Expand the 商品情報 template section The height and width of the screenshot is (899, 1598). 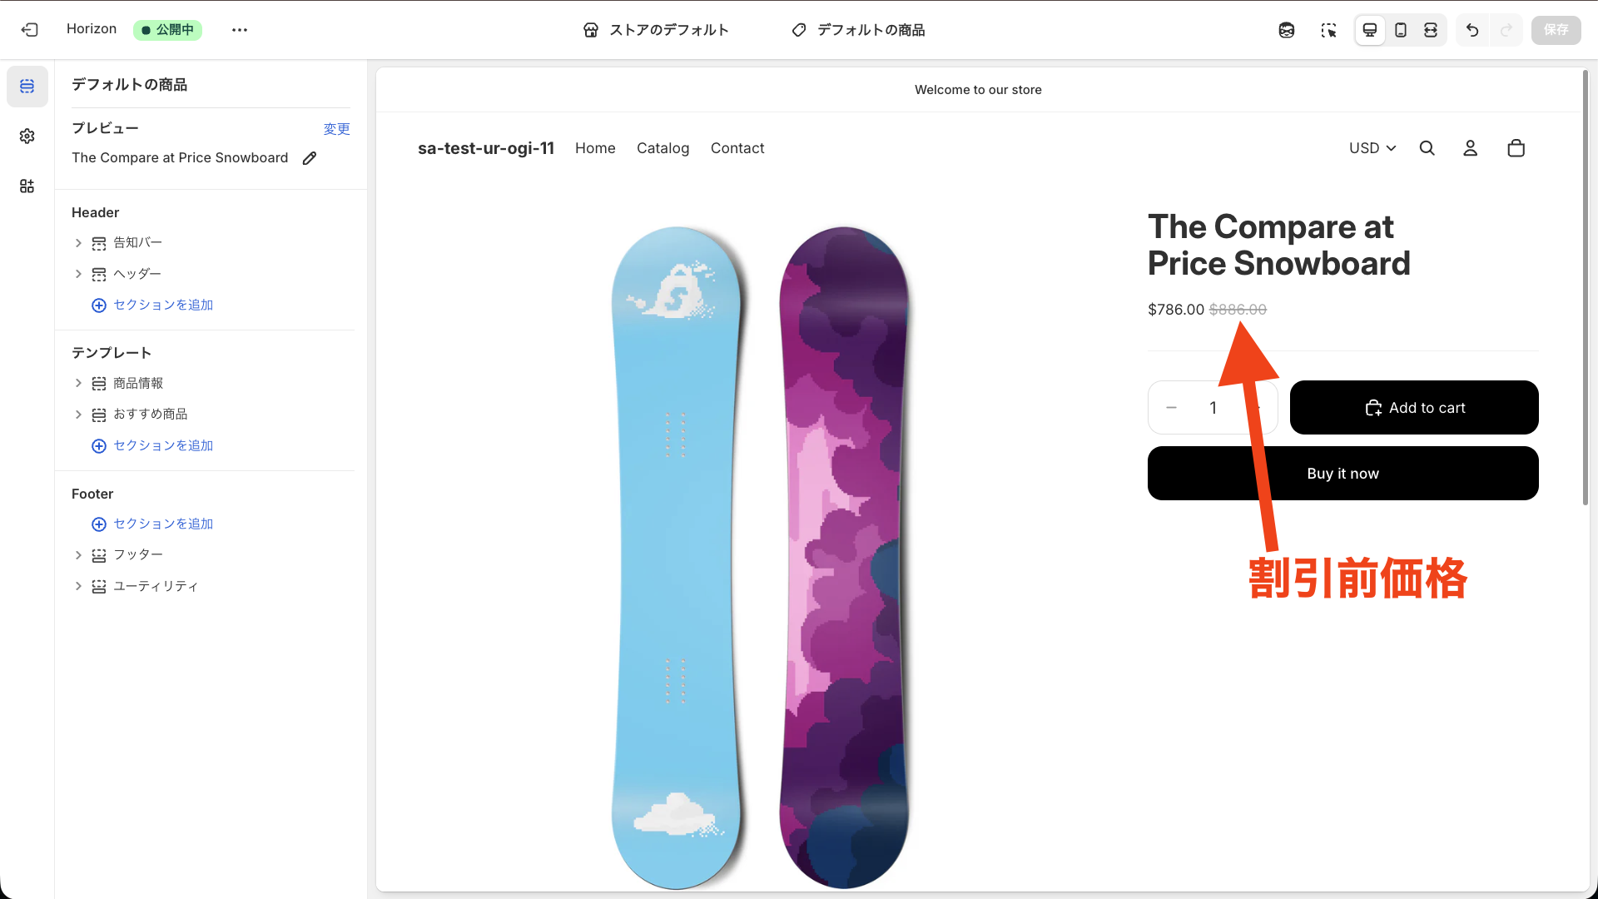[79, 383]
